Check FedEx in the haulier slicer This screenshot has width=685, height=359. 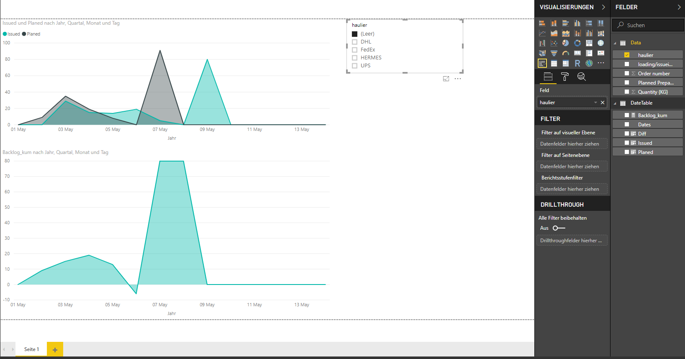[x=355, y=50]
